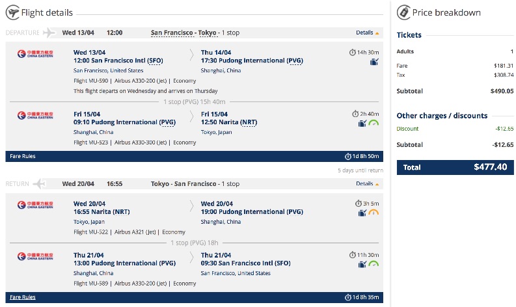The height and width of the screenshot is (307, 516).
Task: Collapse the return flight Details
Action: [x=368, y=184]
